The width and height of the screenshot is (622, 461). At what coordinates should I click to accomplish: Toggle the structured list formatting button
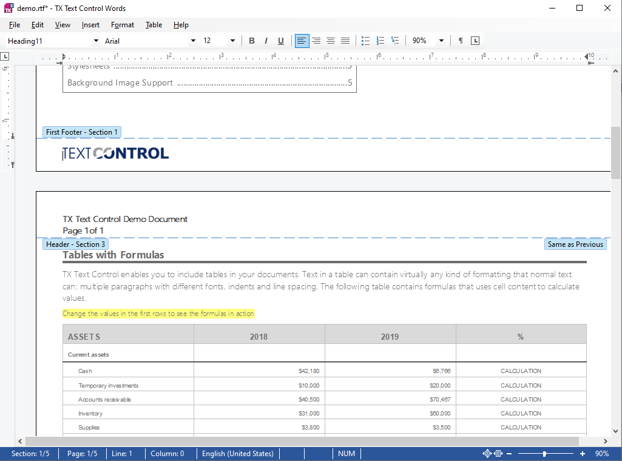[x=395, y=41]
